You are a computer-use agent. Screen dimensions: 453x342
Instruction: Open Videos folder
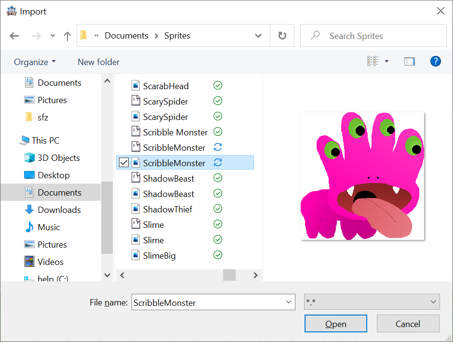tap(44, 262)
